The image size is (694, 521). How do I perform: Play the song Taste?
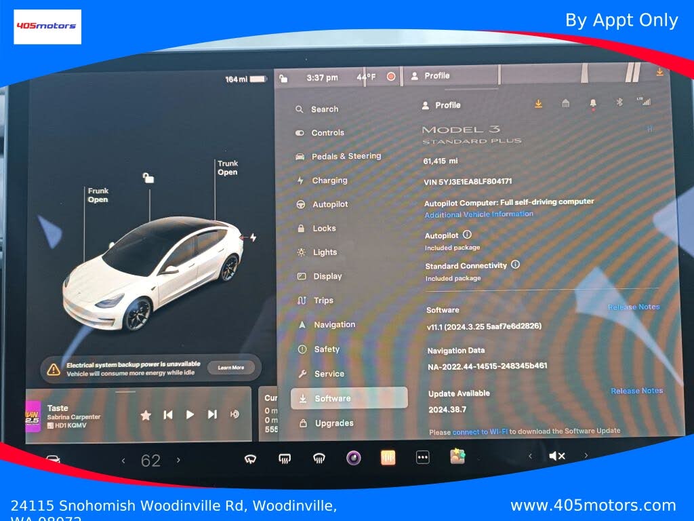tap(190, 414)
